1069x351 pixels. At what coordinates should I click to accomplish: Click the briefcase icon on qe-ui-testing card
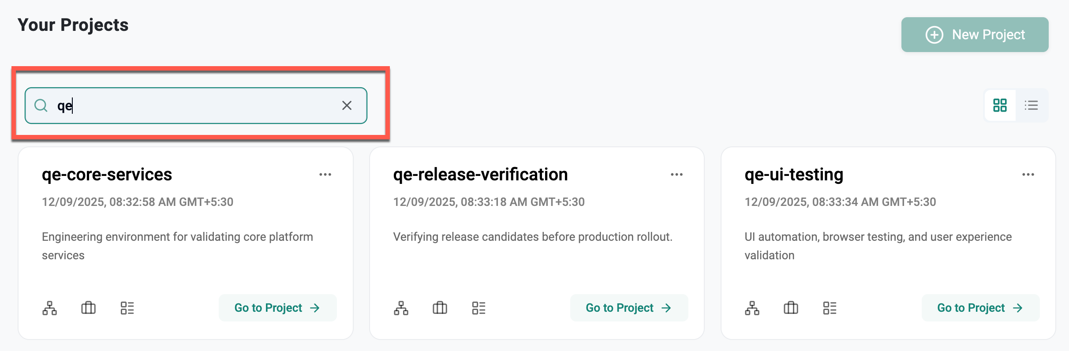pyautogui.click(x=791, y=308)
